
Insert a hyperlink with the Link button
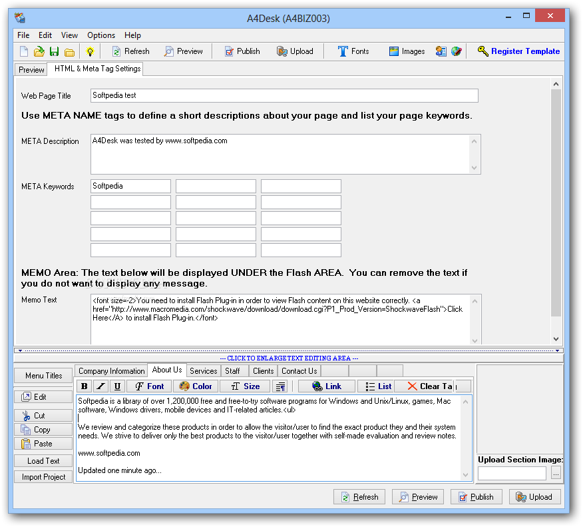point(327,386)
